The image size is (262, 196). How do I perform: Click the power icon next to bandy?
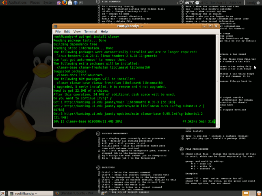tap(258, 3)
